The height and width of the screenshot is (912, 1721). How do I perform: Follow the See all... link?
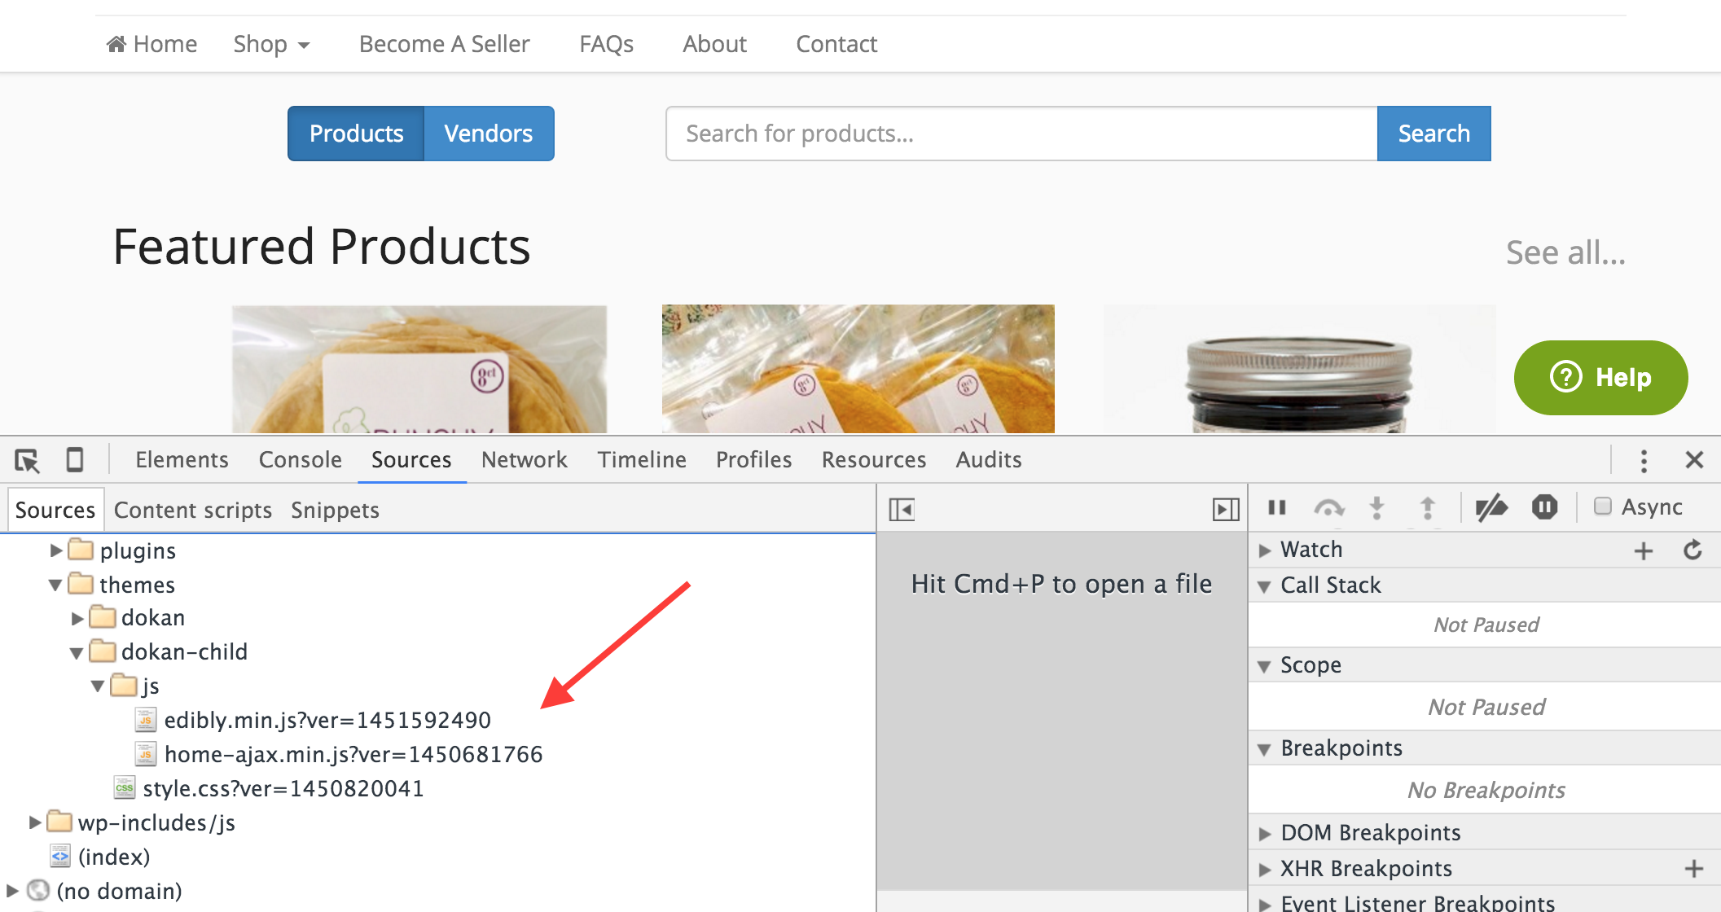pos(1565,253)
